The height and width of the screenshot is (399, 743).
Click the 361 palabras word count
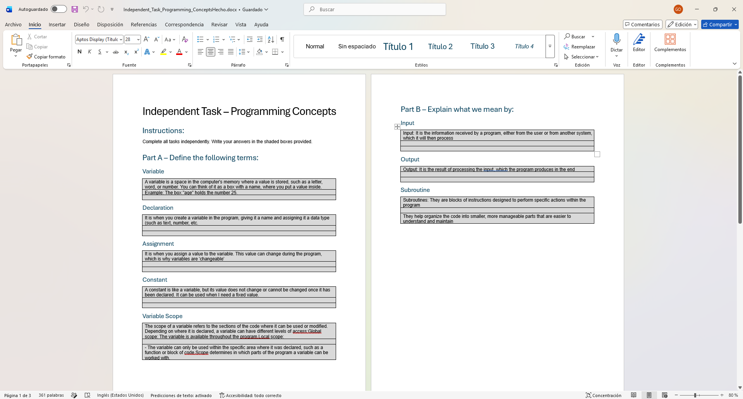pos(51,395)
